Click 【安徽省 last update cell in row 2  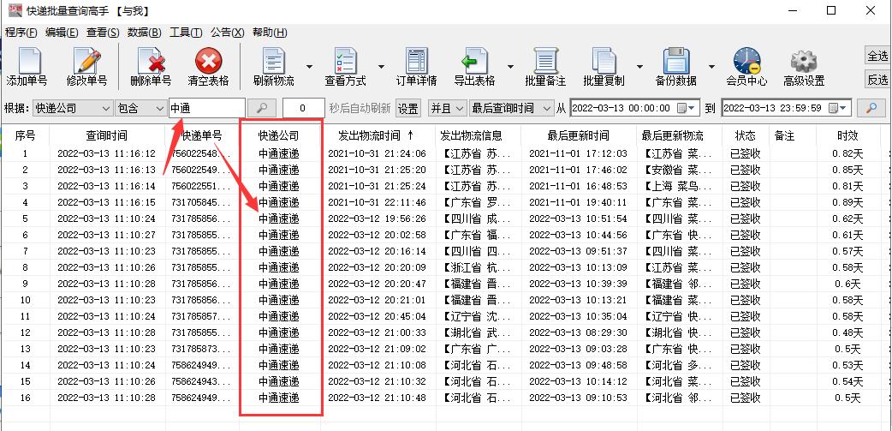click(678, 170)
